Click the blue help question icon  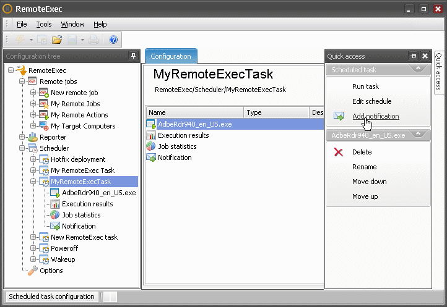pos(113,40)
